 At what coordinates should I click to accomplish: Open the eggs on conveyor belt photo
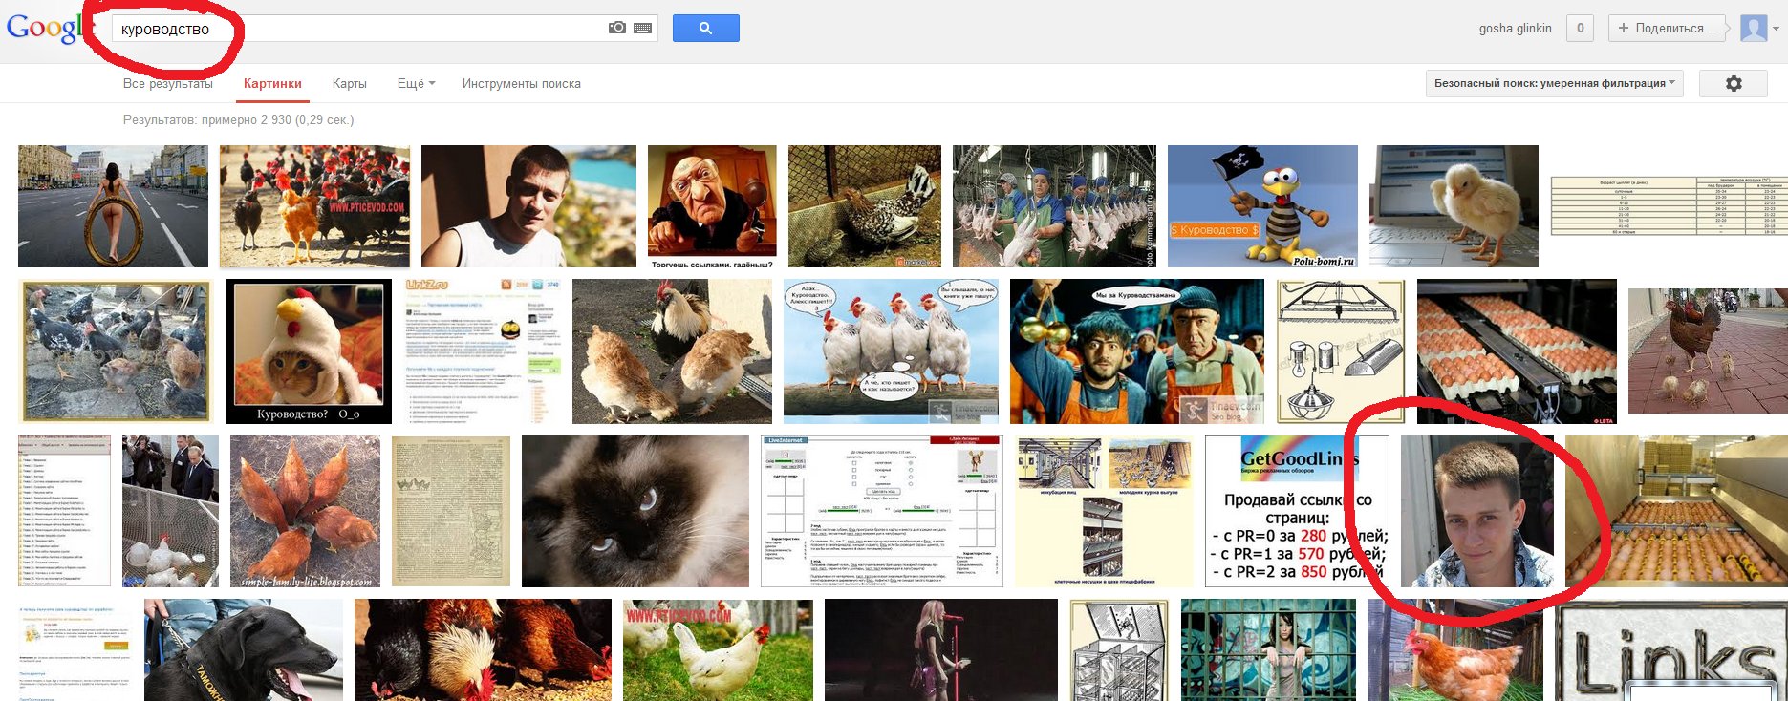pyautogui.click(x=1517, y=351)
